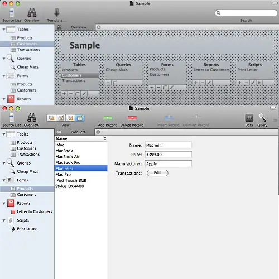279x279 pixels.
Task: Collapse Tables group in bottom window sidebar
Action: click(4, 134)
